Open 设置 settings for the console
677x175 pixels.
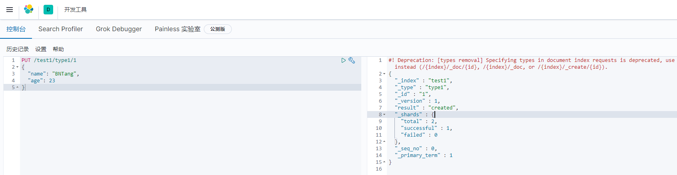41,49
